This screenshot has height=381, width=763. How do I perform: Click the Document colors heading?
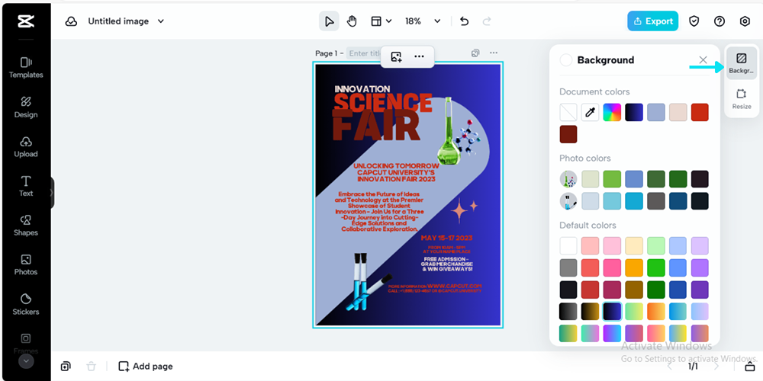click(x=594, y=92)
